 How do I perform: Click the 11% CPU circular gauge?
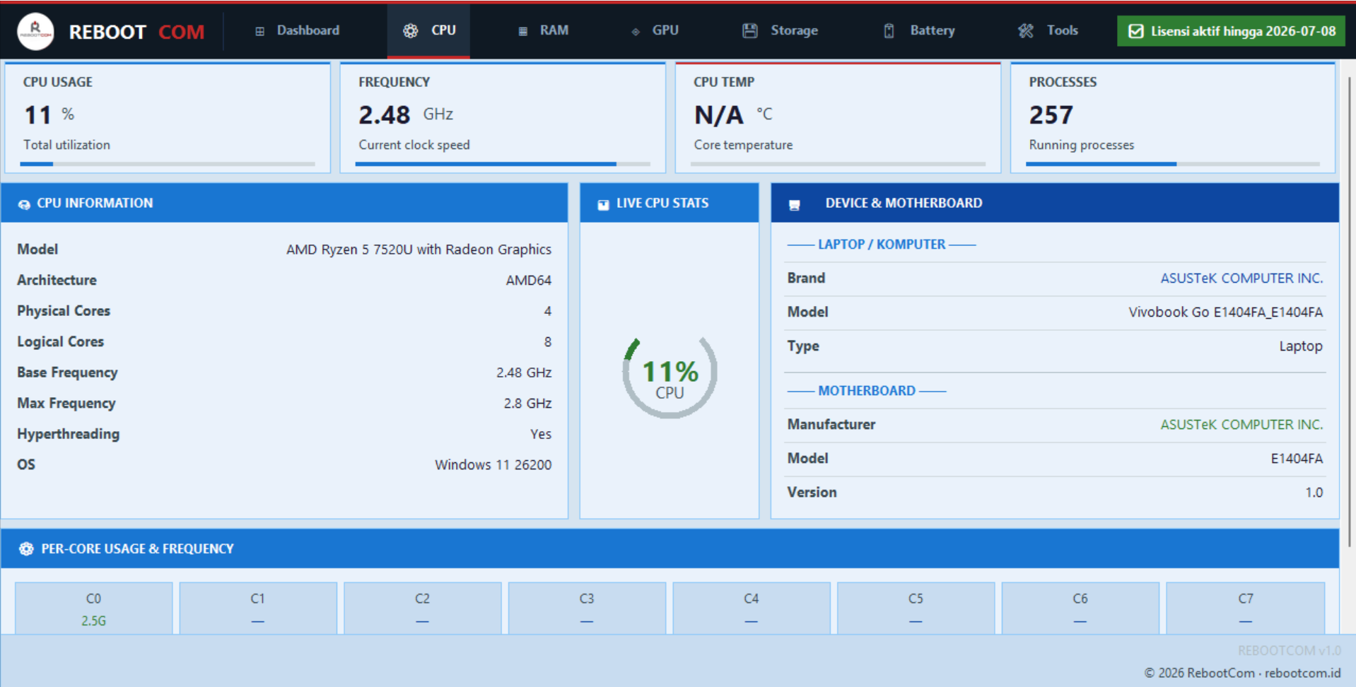[x=670, y=377]
